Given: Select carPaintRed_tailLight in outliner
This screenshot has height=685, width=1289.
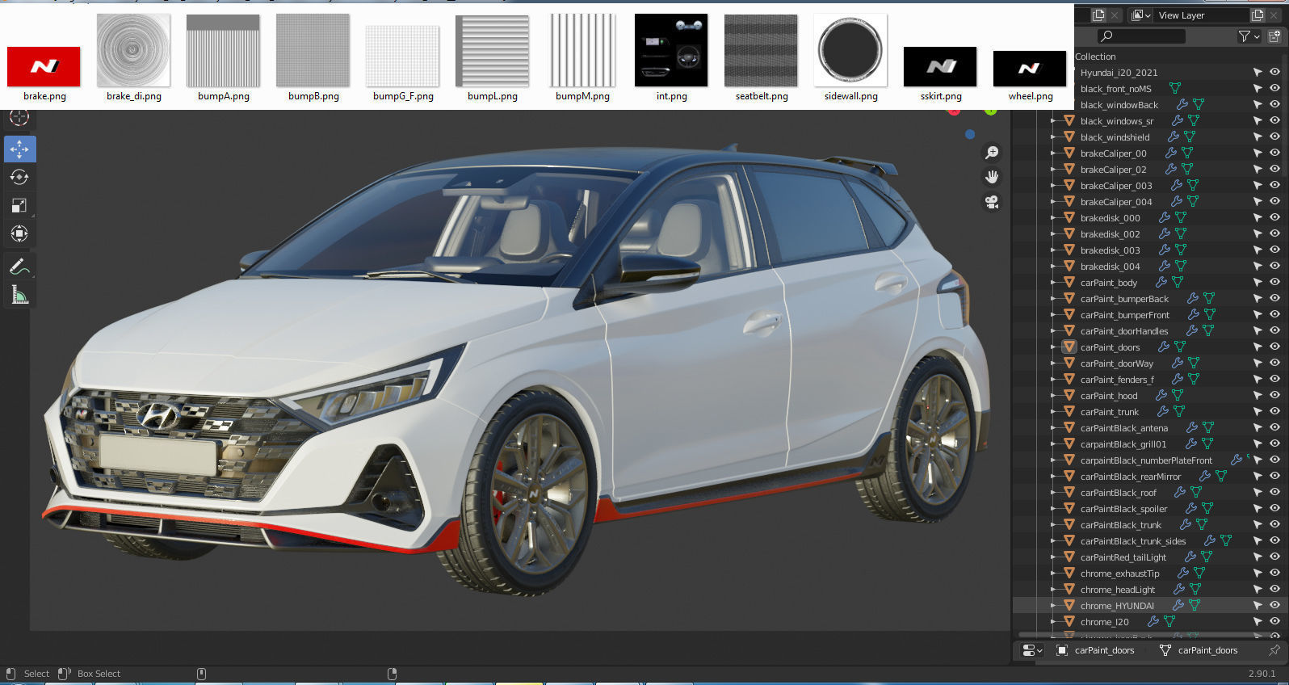Looking at the screenshot, I should 1123,557.
